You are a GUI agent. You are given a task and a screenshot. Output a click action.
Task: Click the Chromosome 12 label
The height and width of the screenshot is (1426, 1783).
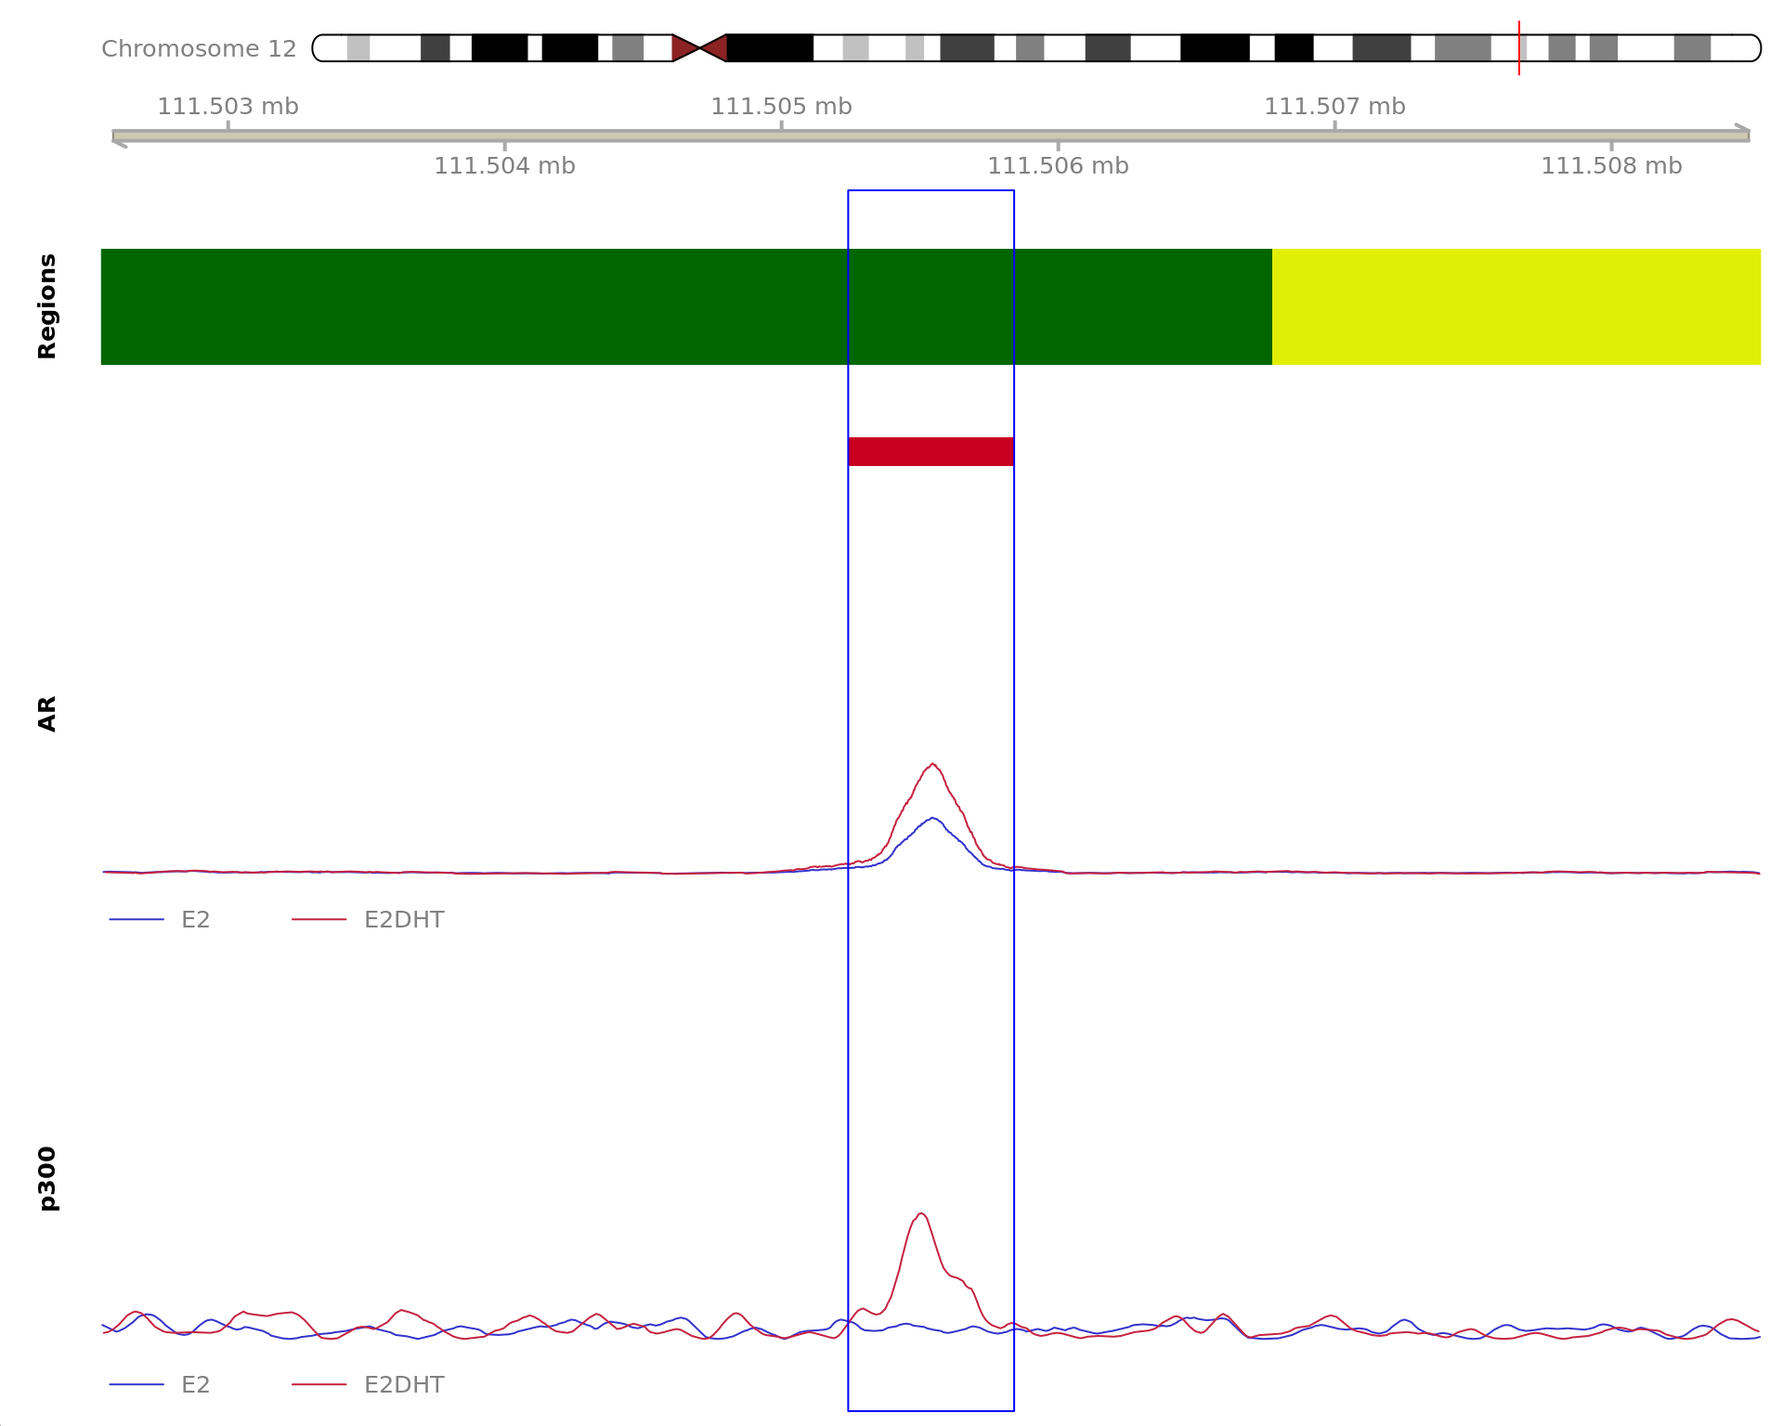[199, 49]
